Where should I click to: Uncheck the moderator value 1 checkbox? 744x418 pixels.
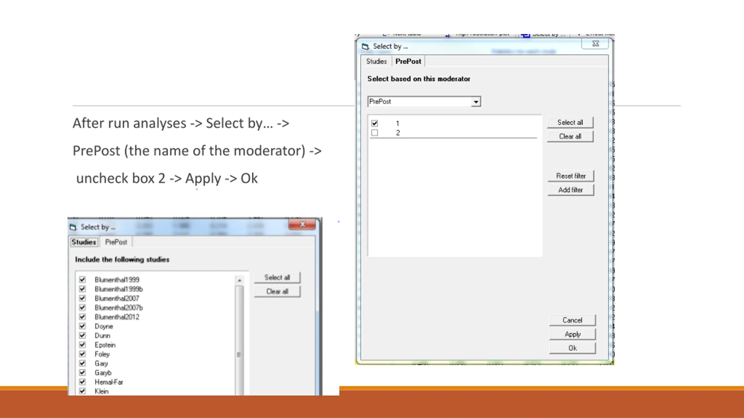pyautogui.click(x=375, y=123)
